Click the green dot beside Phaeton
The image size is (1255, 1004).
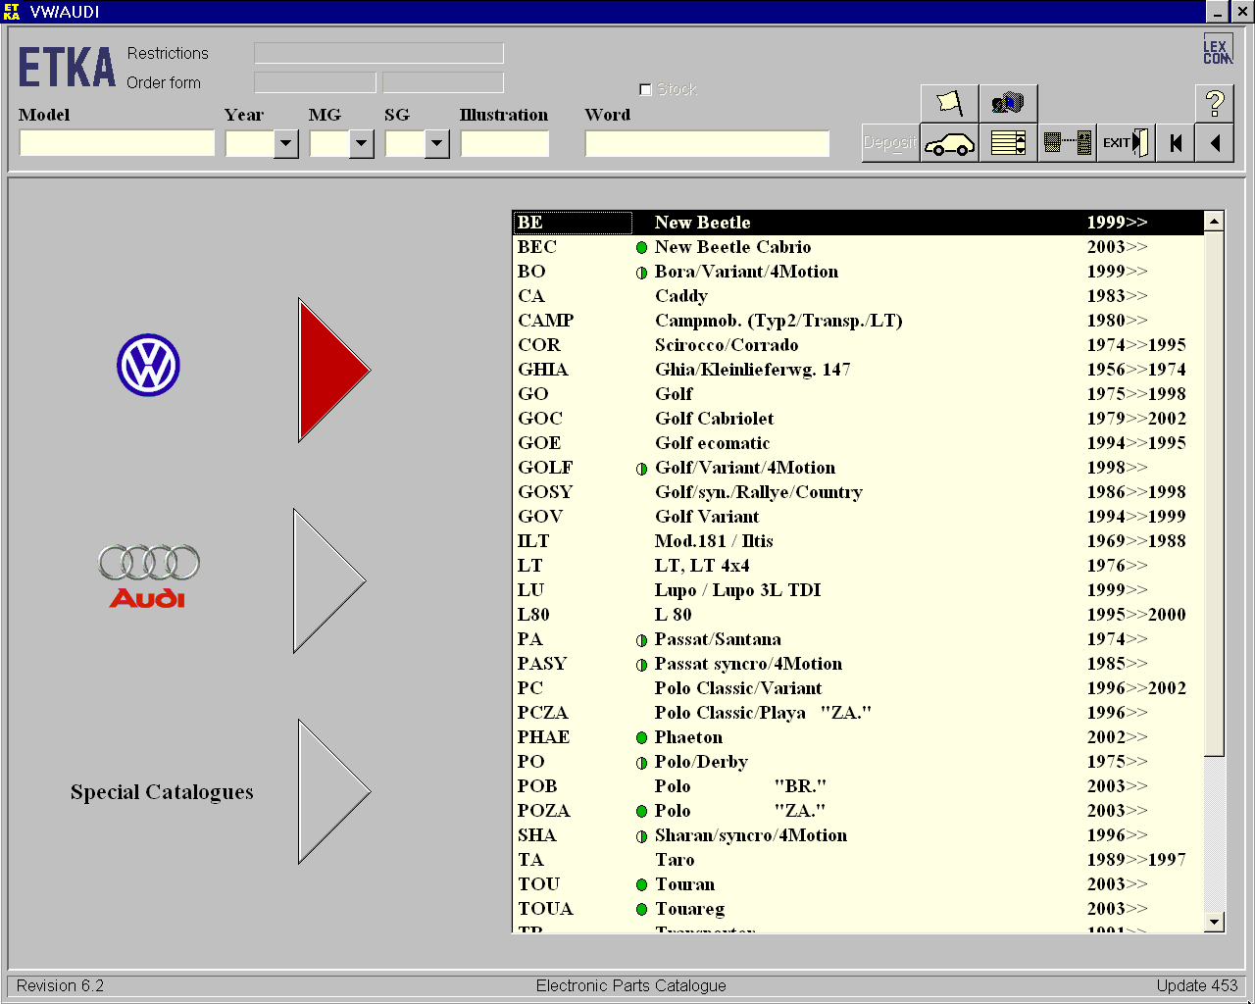tap(641, 738)
